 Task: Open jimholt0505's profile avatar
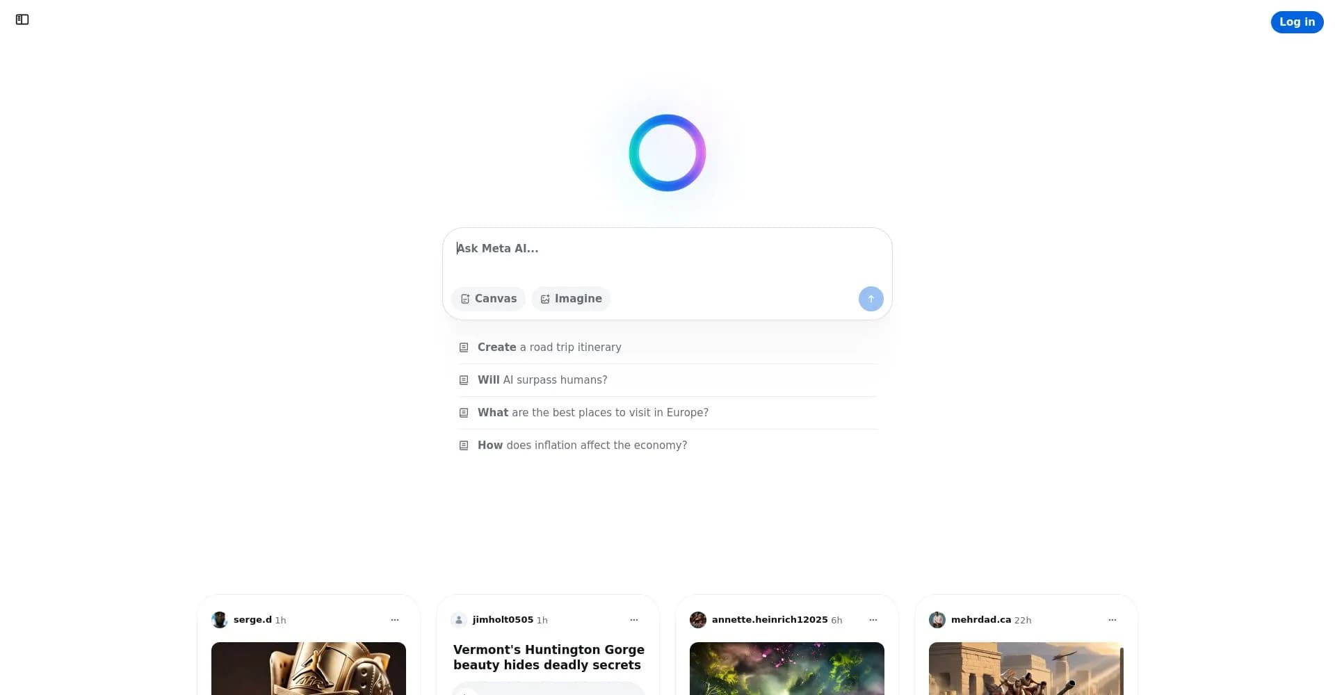coord(459,619)
